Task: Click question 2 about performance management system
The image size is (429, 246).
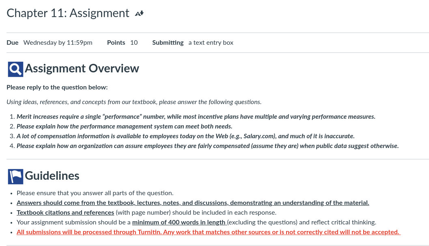Action: pyautogui.click(x=125, y=126)
